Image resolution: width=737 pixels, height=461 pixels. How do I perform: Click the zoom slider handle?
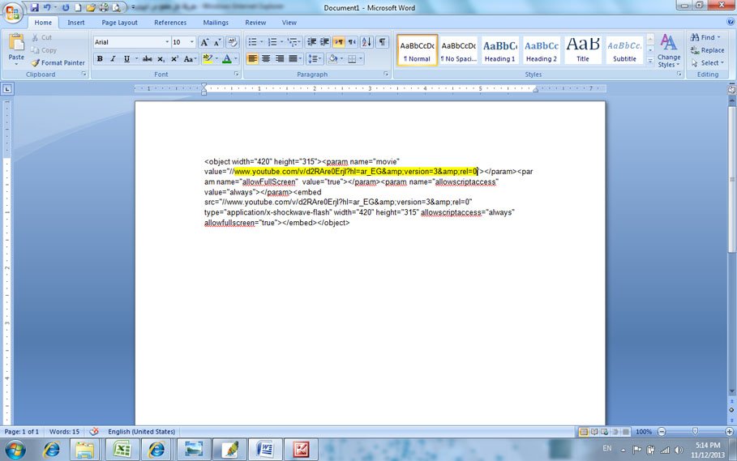point(695,431)
